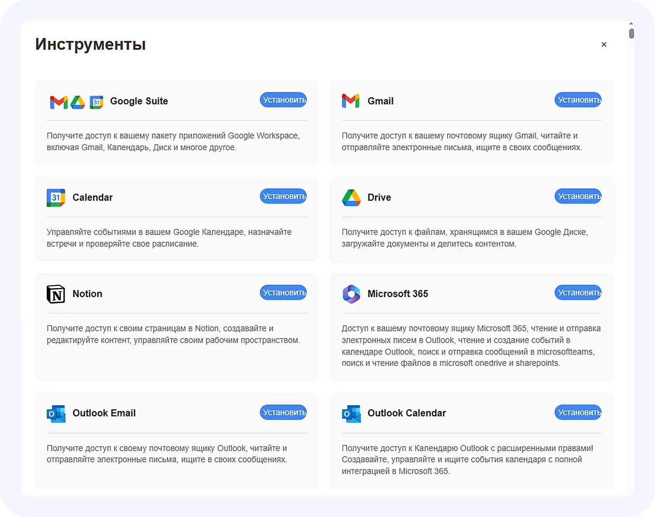Click the Календарю Outlook description text
Viewport: 655px width, 517px height.
(468, 459)
